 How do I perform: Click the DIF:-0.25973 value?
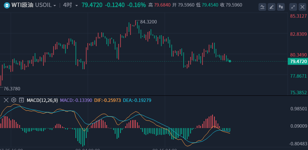pos(107,100)
